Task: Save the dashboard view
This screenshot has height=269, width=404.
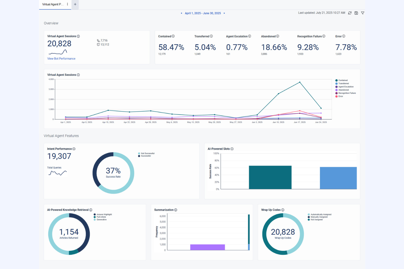Action: (356, 13)
